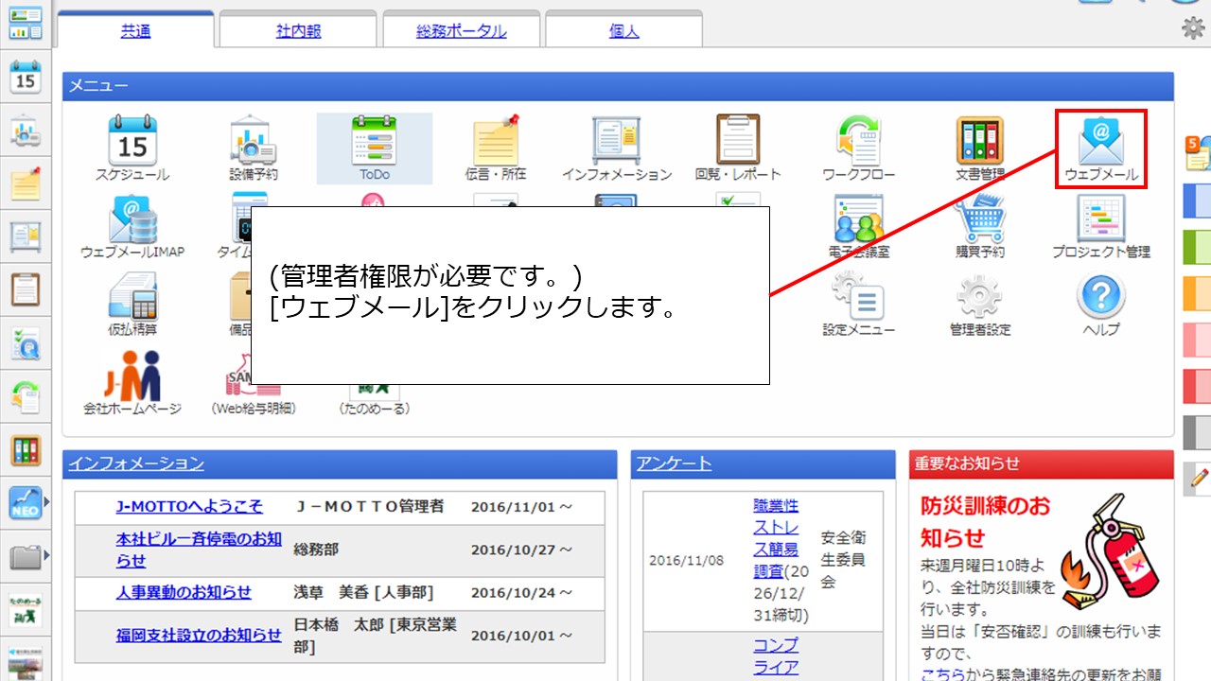The height and width of the screenshot is (681, 1211).
Task: Open the 伝言・所在 icon
Action: (495, 147)
